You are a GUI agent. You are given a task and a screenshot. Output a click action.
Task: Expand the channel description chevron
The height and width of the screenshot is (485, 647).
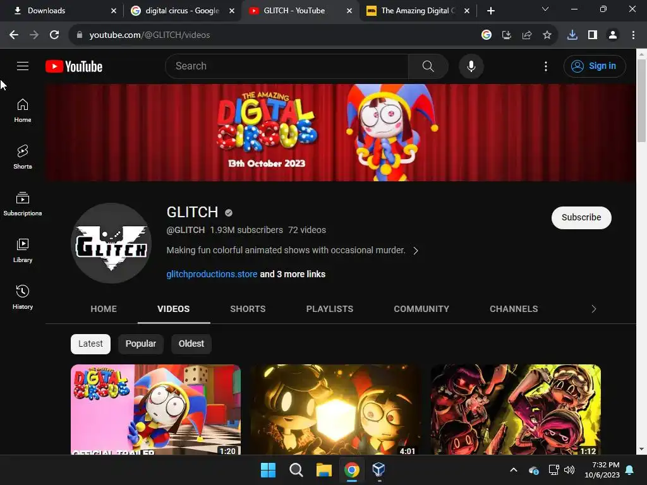(x=416, y=251)
